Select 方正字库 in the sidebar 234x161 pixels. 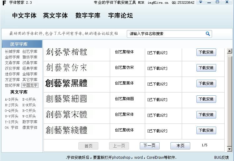coord(12,80)
